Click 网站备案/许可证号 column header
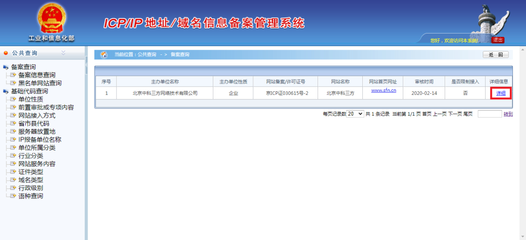Viewport: 526px width, 240px height. pyautogui.click(x=285, y=82)
